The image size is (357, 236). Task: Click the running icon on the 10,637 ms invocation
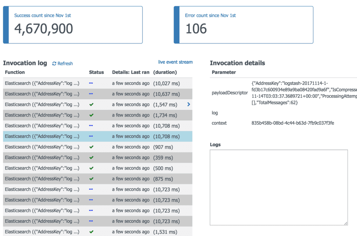[x=91, y=94]
